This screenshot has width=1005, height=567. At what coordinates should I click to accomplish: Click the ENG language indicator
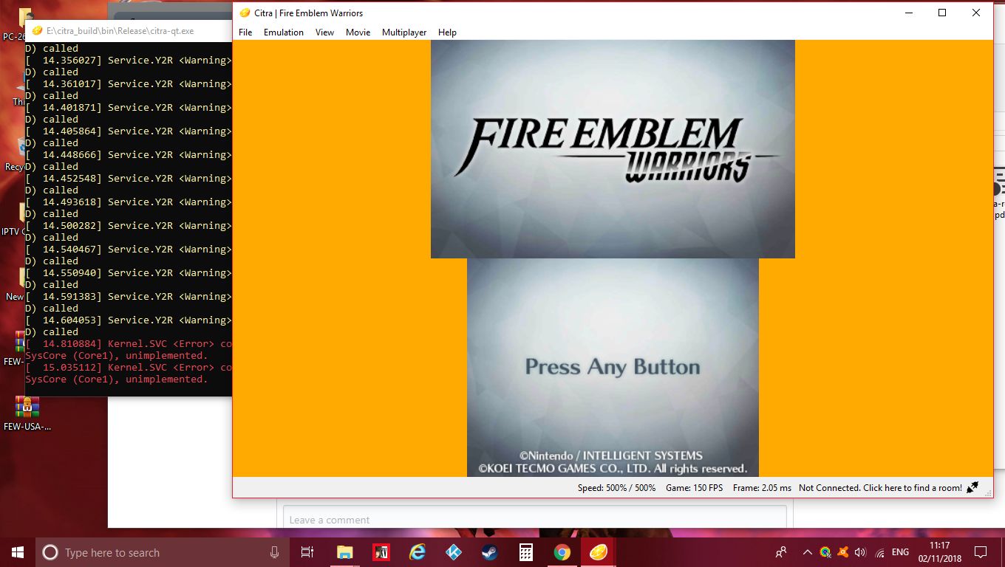pos(900,552)
